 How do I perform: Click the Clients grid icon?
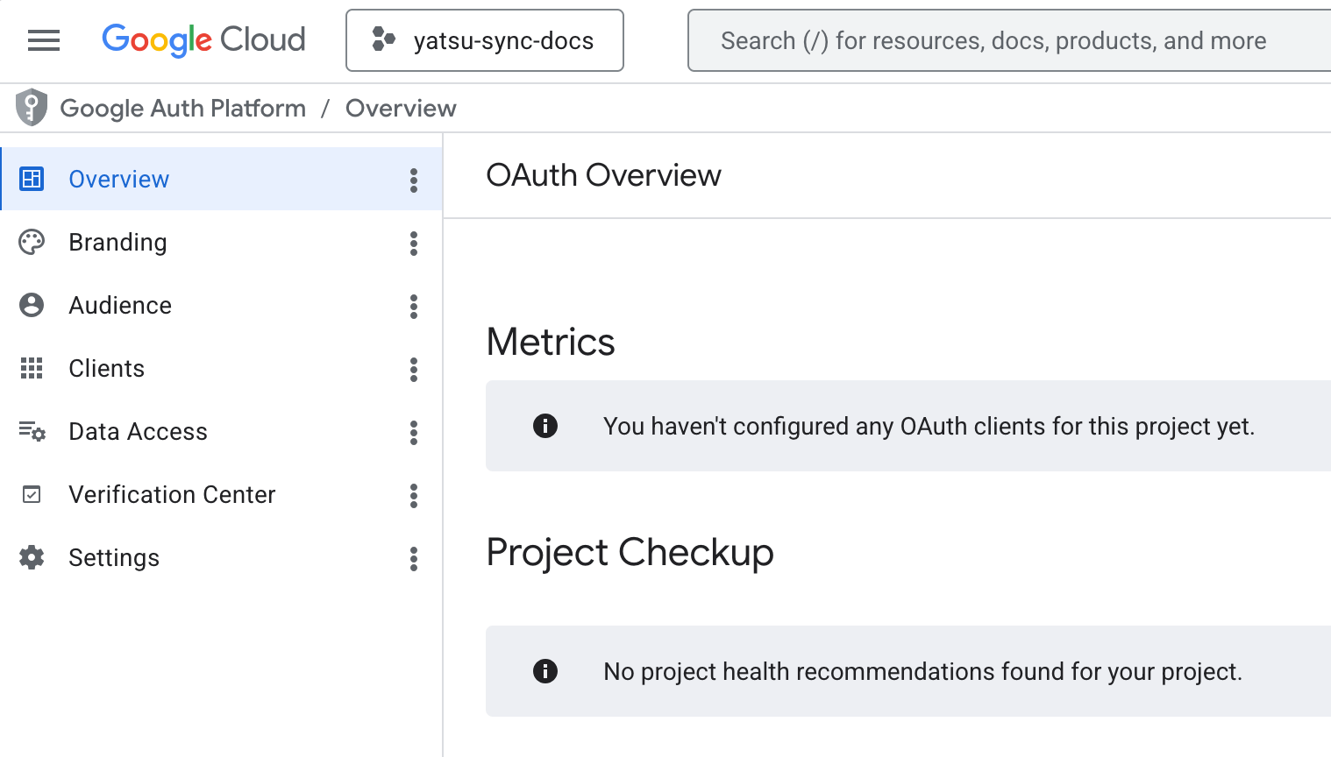point(32,369)
